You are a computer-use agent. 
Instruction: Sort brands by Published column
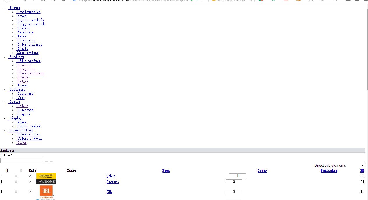[x=329, y=171]
